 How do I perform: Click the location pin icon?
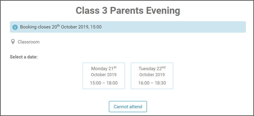tap(13, 42)
